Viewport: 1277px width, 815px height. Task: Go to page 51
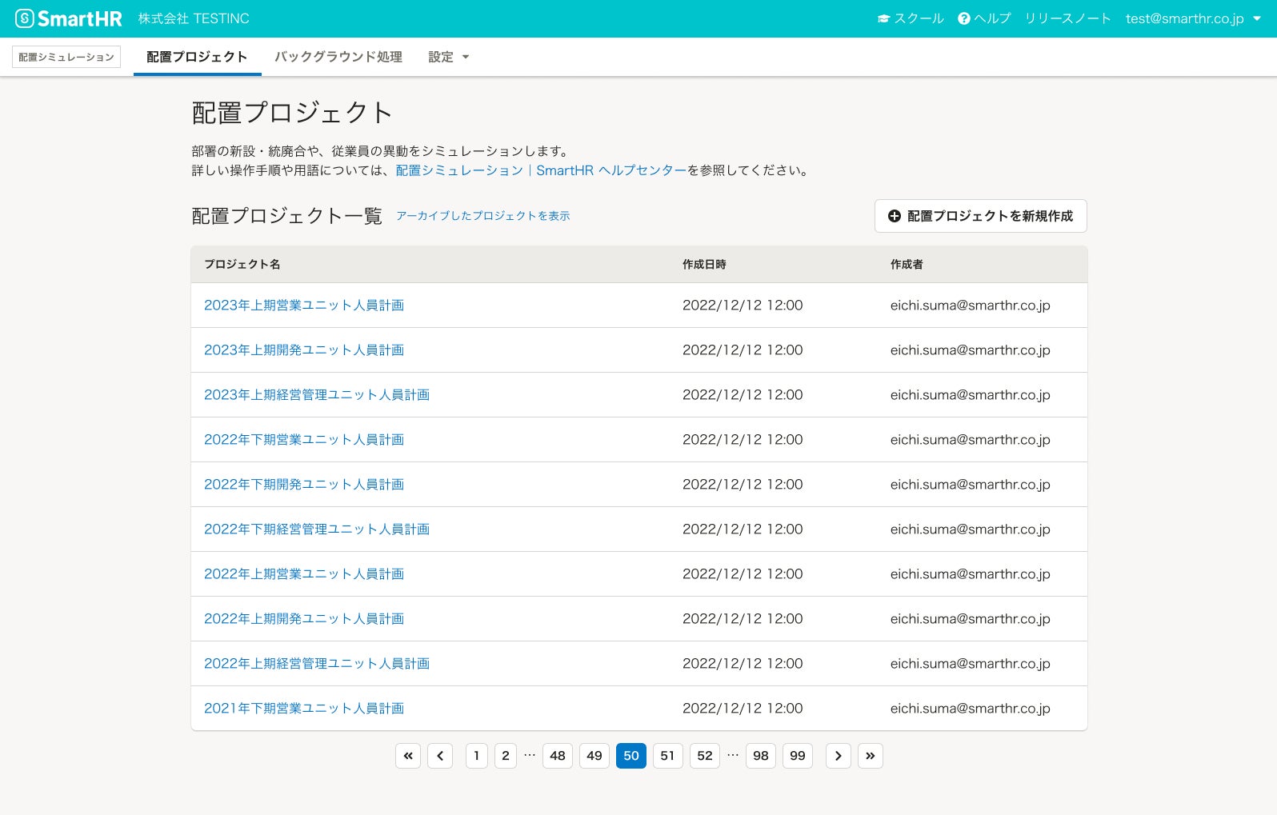[x=667, y=756]
